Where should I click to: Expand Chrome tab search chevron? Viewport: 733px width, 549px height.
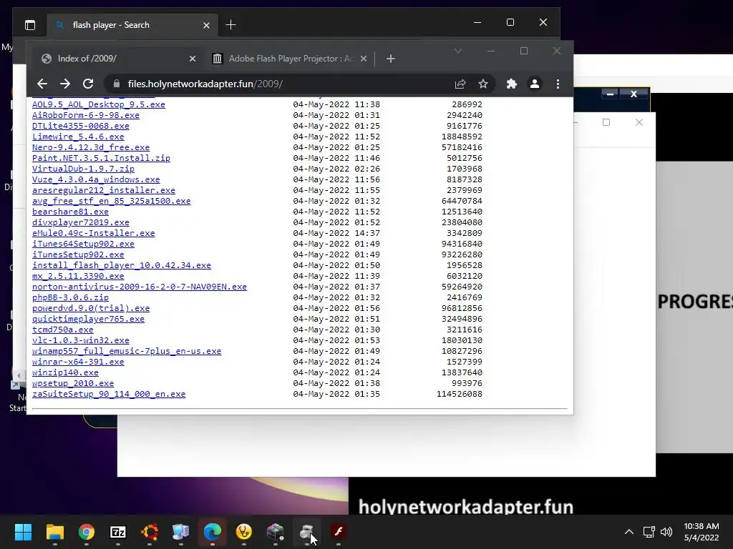[458, 51]
